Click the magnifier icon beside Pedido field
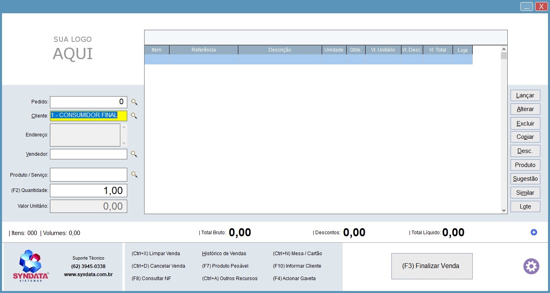This screenshot has width=550, height=293. tap(134, 102)
